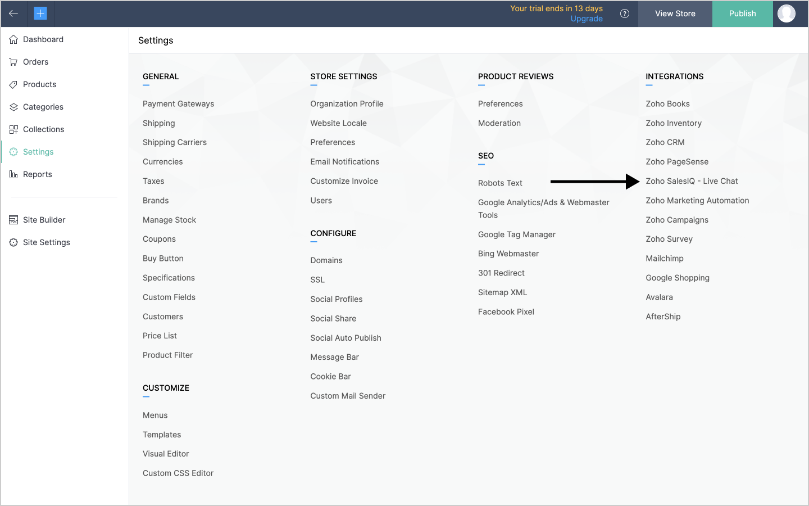Click the Publish button
809x506 pixels.
coord(743,13)
